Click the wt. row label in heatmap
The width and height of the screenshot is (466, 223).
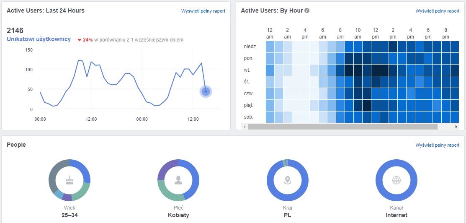coord(247,70)
